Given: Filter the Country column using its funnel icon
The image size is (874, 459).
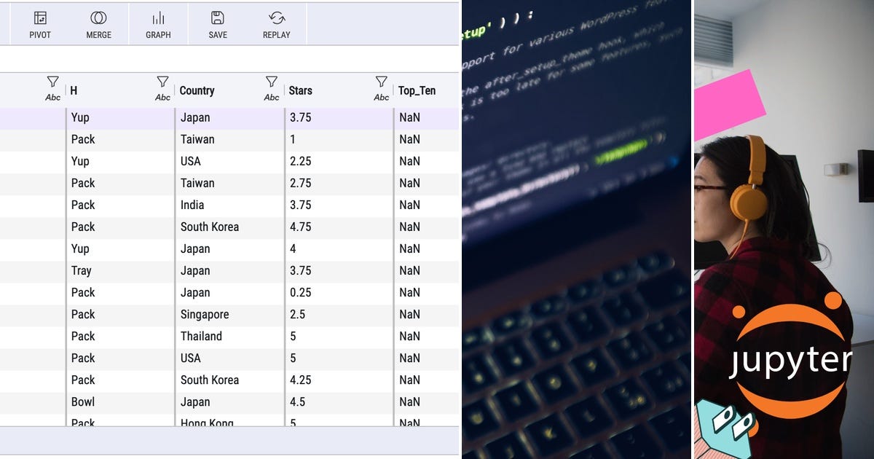Looking at the screenshot, I should [162, 82].
